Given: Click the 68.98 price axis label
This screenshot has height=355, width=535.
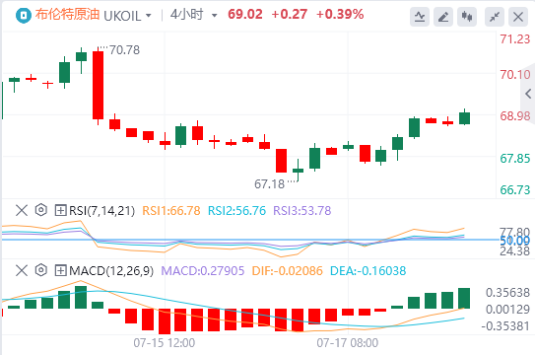Looking at the screenshot, I should pos(515,116).
